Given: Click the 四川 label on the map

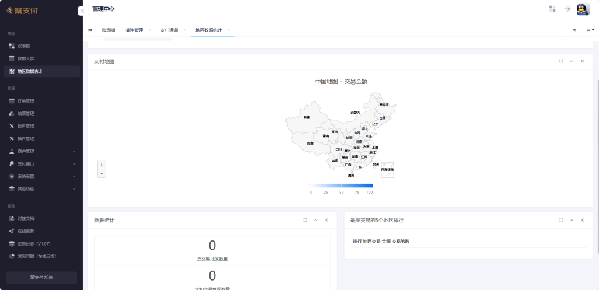Looking at the screenshot, I should click(x=339, y=149).
